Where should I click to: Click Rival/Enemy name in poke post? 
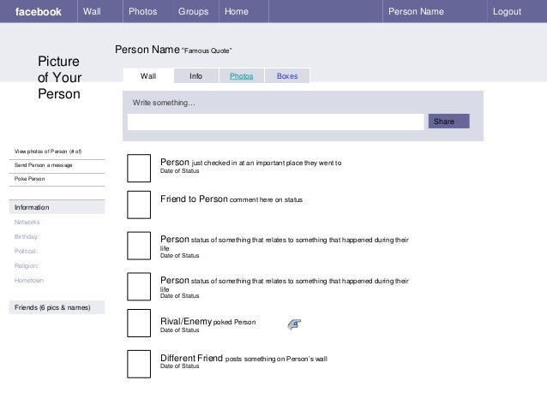[x=186, y=321]
